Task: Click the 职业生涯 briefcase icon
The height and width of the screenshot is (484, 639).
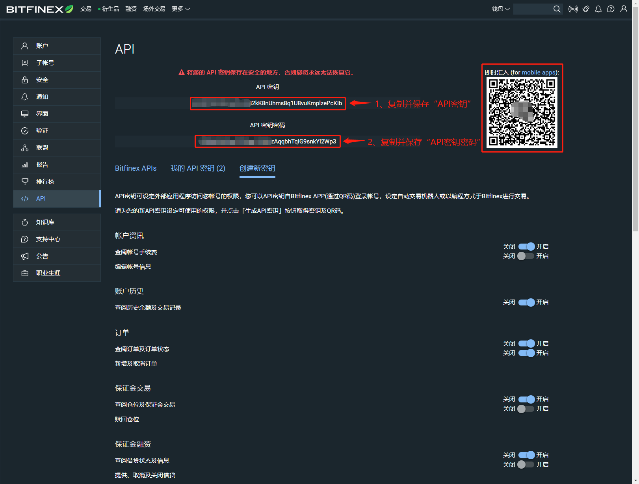Action: click(x=25, y=273)
